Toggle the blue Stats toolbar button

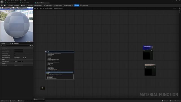tap(77, 5)
